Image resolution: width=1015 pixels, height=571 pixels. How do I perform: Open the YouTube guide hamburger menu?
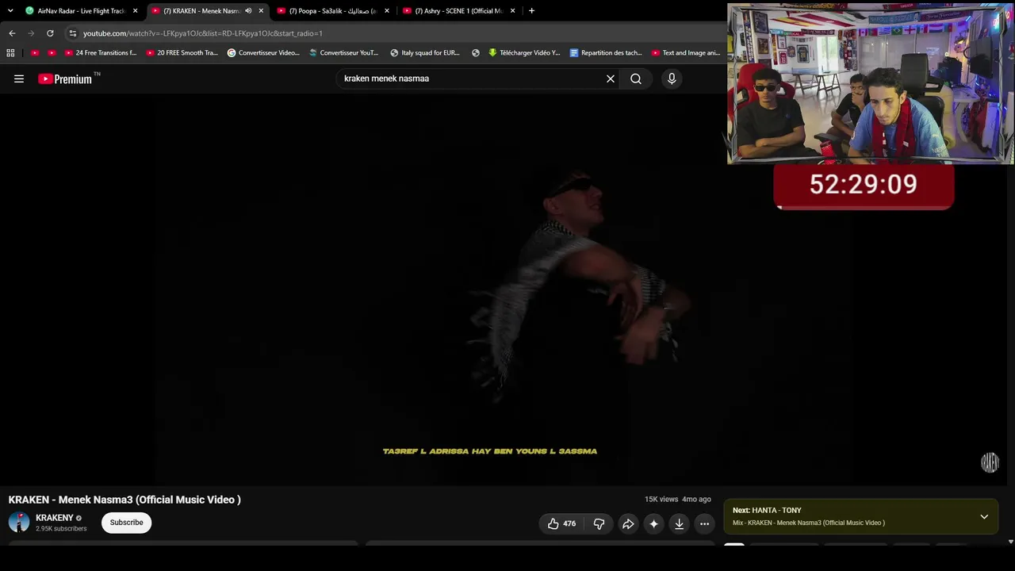19,79
